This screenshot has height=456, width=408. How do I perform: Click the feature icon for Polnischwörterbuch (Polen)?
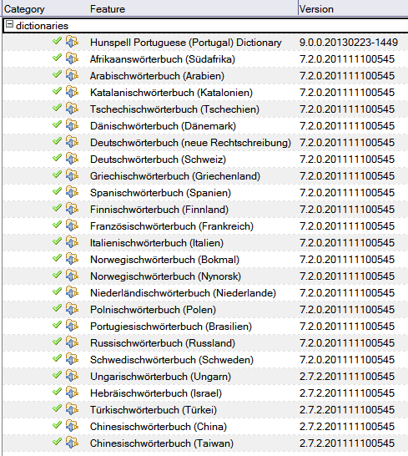72,309
